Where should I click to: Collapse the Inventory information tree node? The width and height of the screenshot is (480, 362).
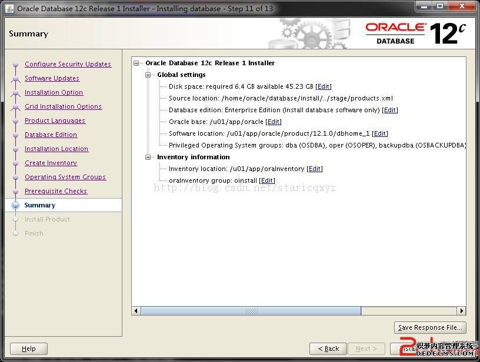pyautogui.click(x=149, y=157)
